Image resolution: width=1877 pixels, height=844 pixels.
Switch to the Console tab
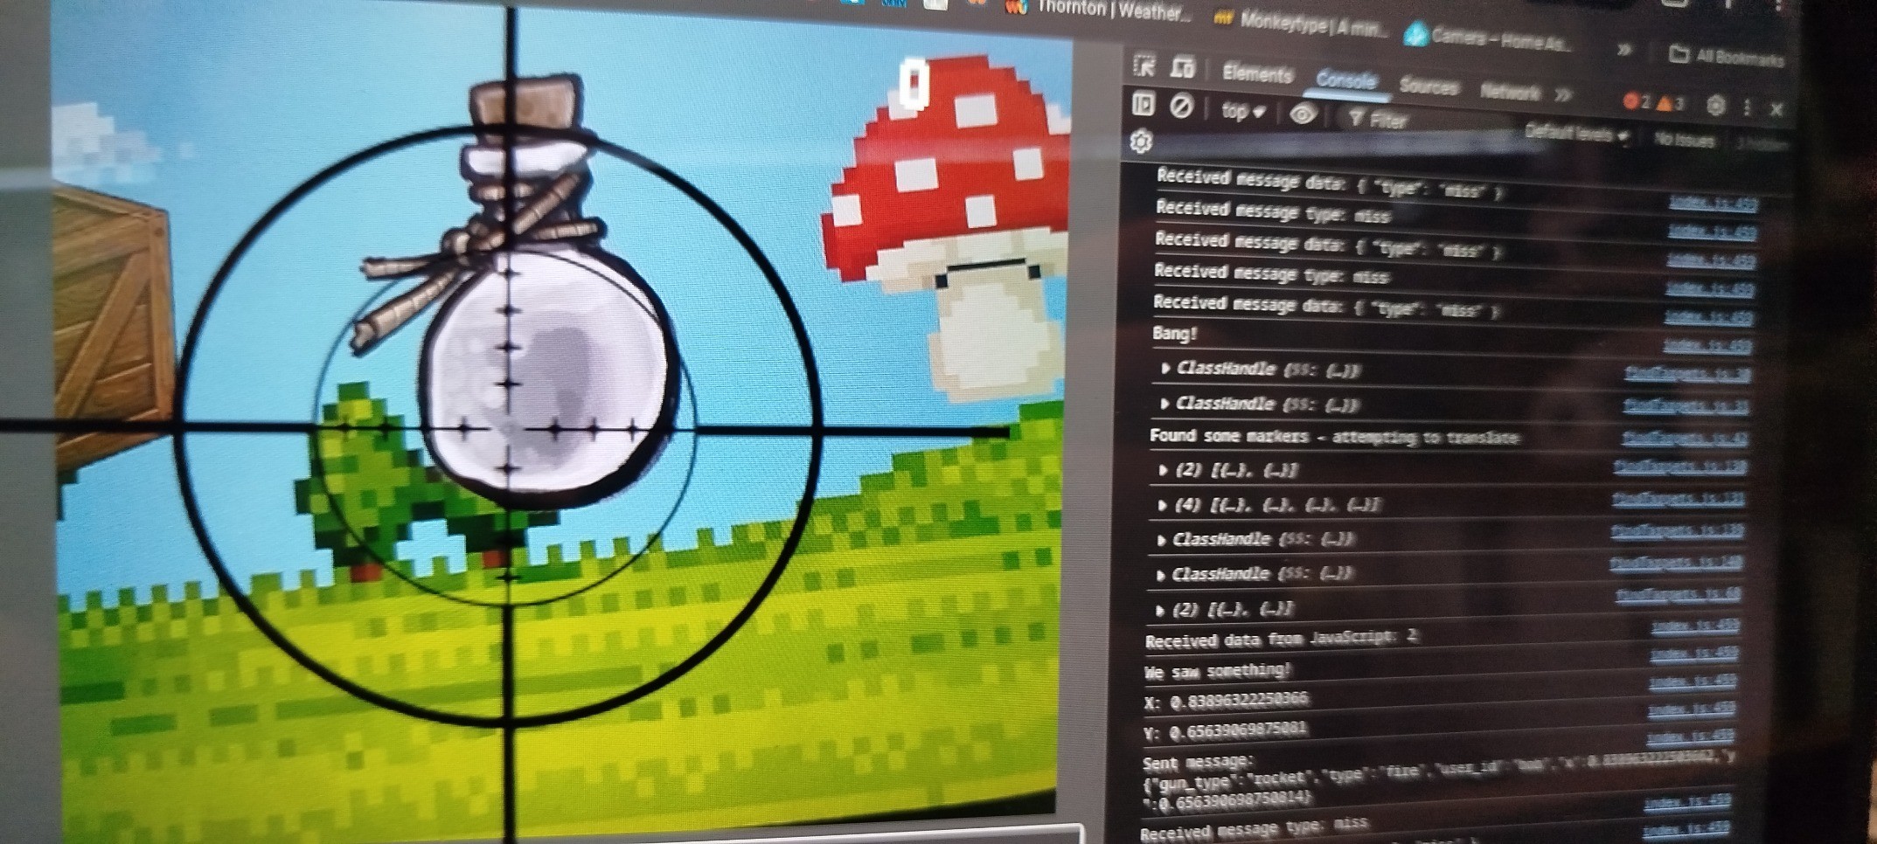1345,80
